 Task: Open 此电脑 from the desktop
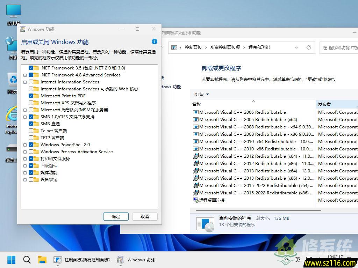pyautogui.click(x=13, y=10)
